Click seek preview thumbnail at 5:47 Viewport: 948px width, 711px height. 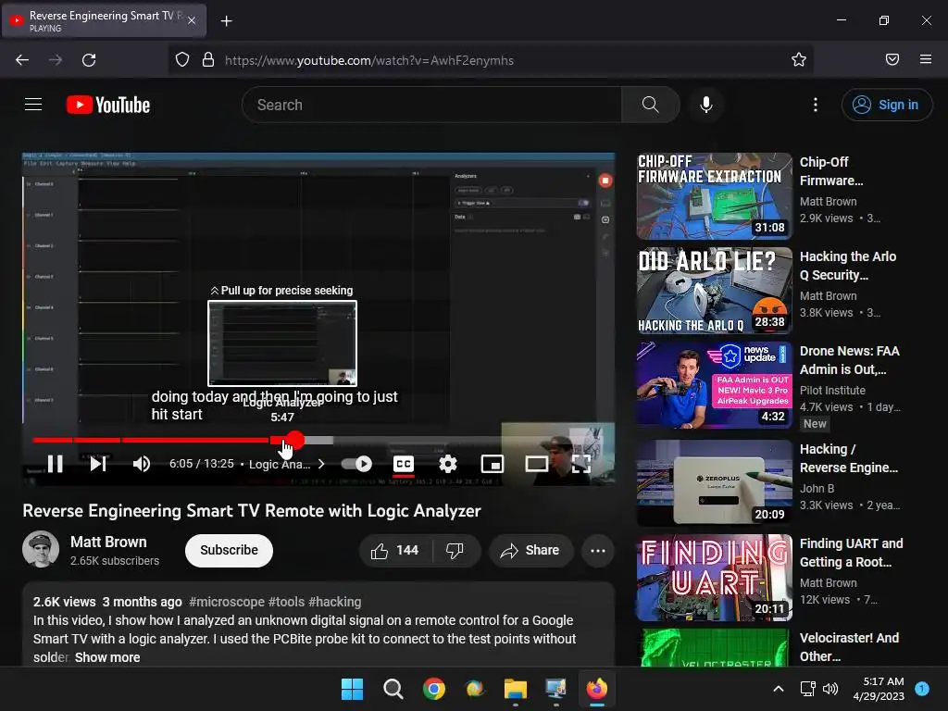tap(282, 343)
